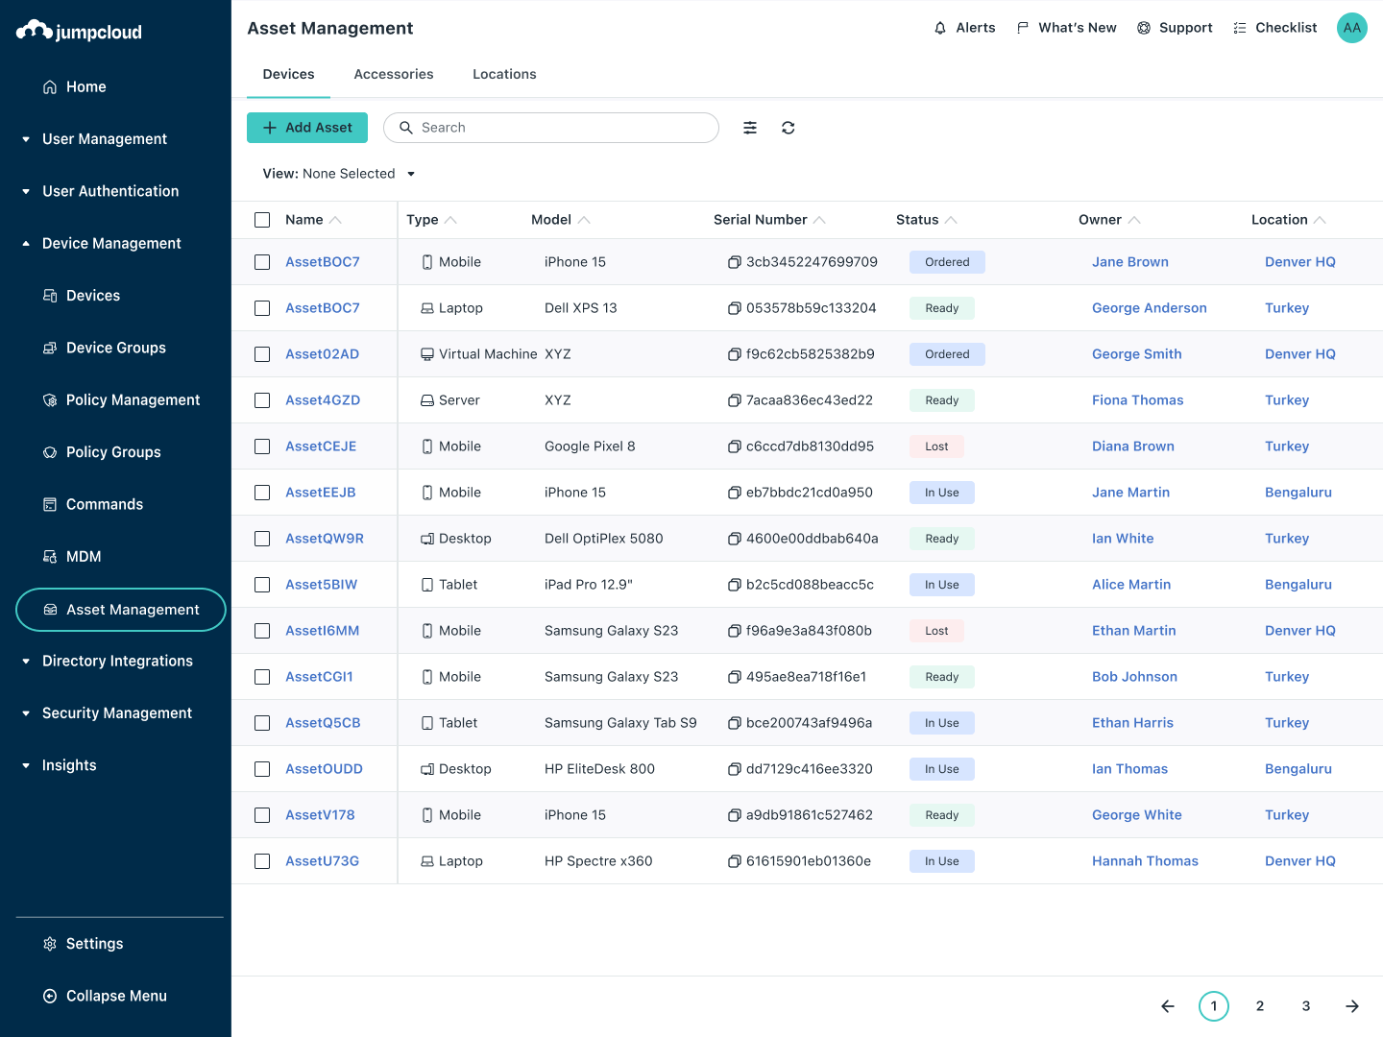Open Jane Brown's owner profile link
Screen dimensions: 1383x1037
(x=1130, y=261)
